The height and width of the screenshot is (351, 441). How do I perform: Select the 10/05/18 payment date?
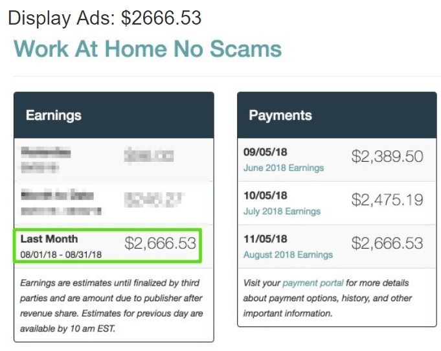pos(266,196)
